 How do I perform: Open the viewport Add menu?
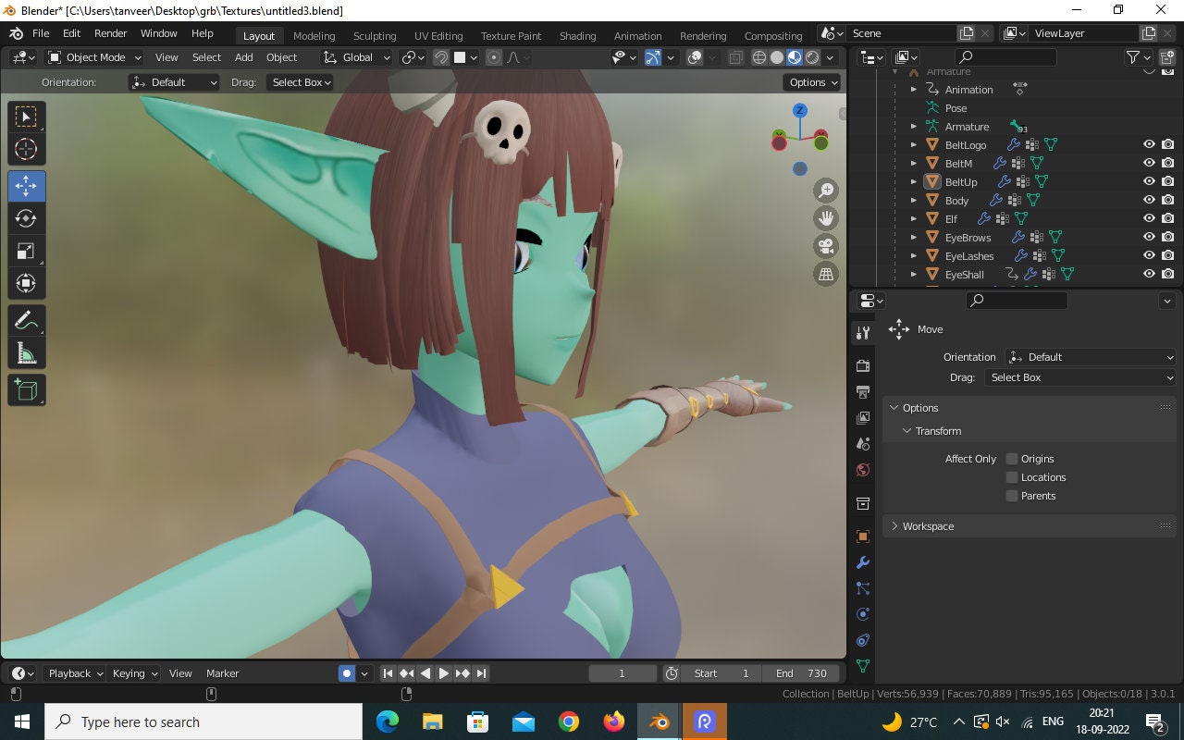[244, 57]
